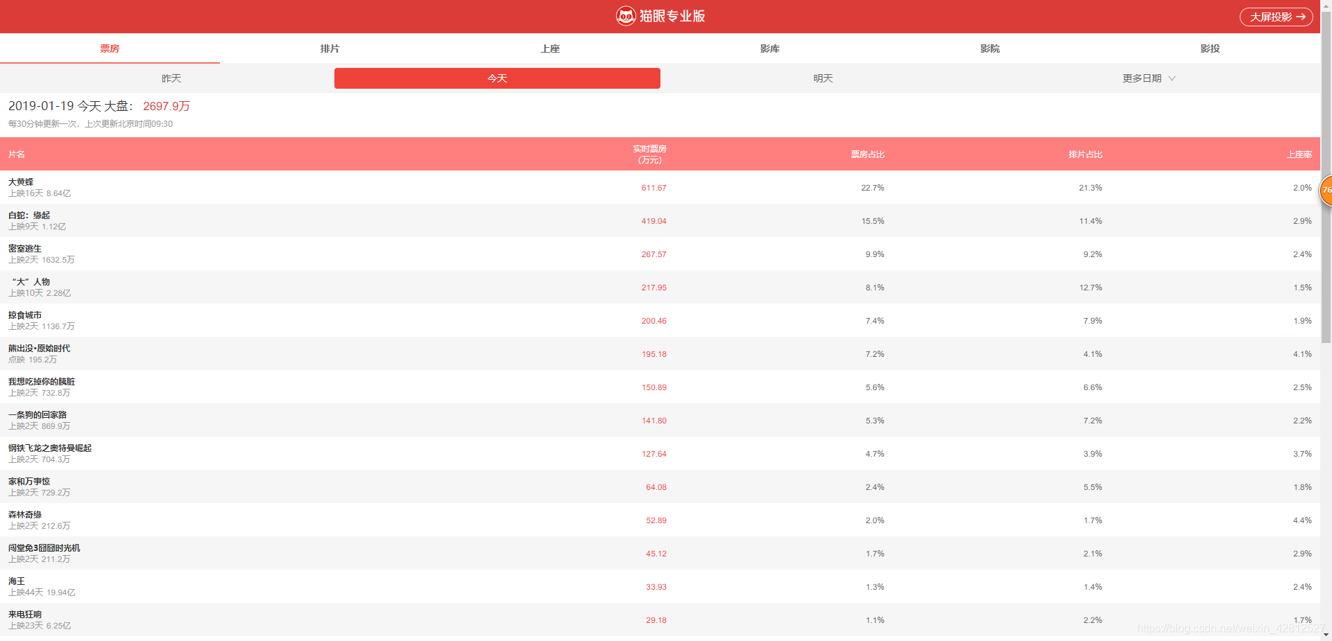Click the 21.3% screening share
The image size is (1332, 641).
tap(1091, 188)
